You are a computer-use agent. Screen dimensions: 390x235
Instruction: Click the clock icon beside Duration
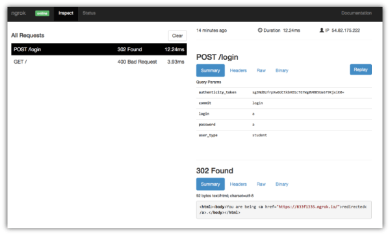[x=260, y=31]
